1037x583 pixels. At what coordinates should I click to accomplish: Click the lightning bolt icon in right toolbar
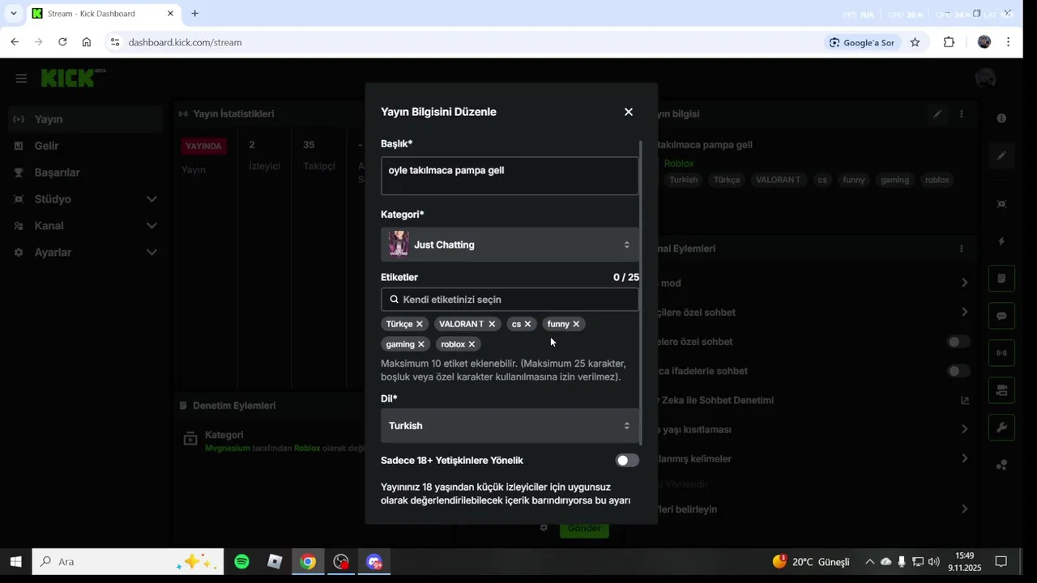pos(1001,241)
